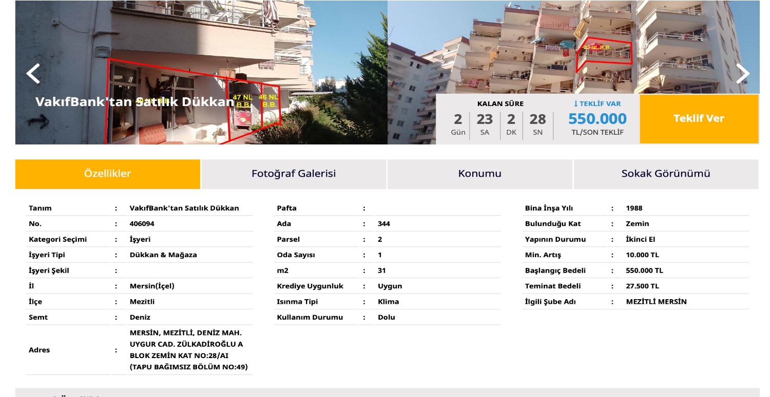Click the Teminat Bedeli value 27.500 TL

click(642, 286)
